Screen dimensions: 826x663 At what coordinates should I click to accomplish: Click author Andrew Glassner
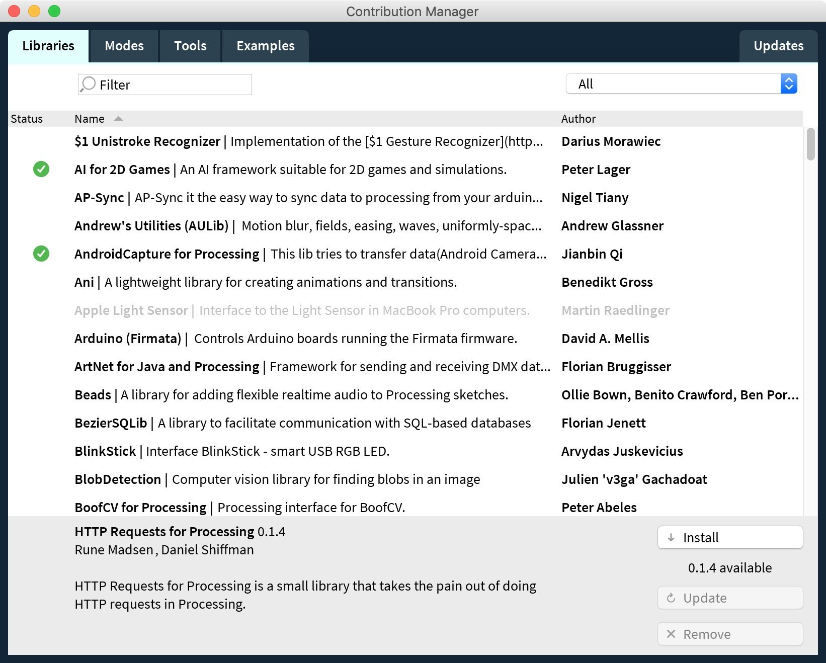[x=612, y=226]
